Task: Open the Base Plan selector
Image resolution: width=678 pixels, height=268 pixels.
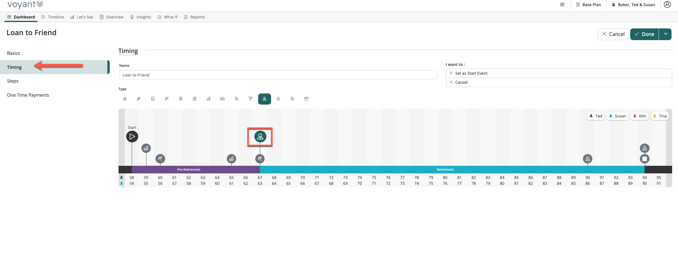Action: point(588,5)
